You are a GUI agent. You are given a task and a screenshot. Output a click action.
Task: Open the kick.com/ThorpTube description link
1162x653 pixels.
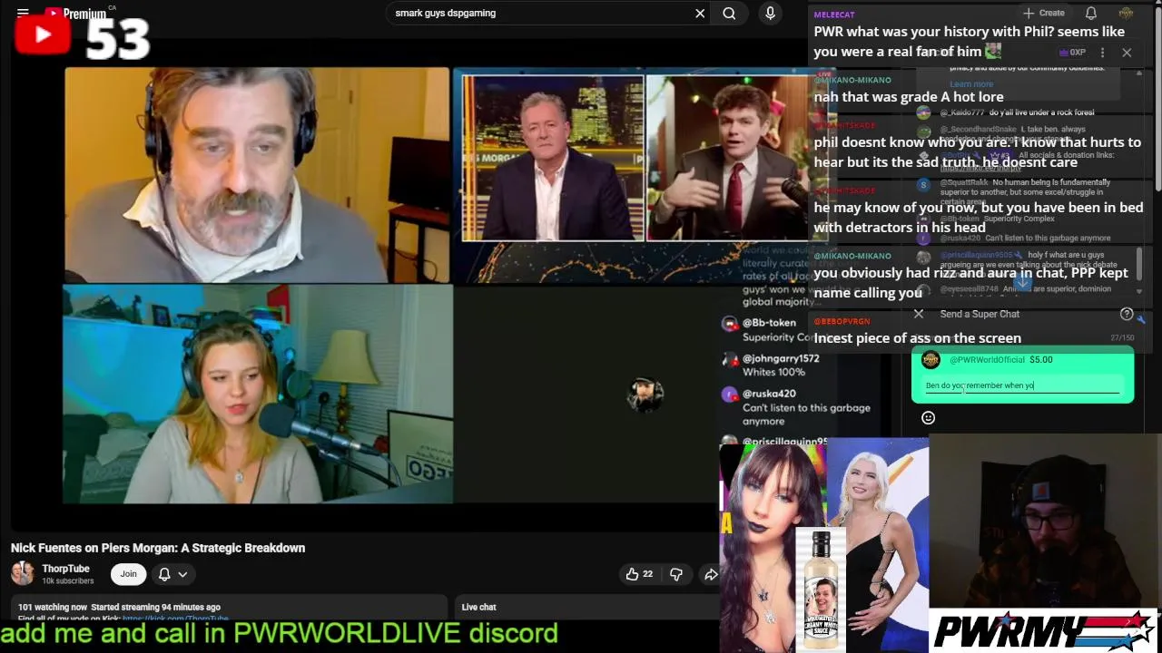point(175,619)
